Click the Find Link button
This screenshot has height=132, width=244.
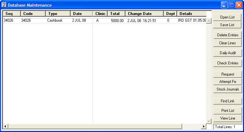(x=228, y=101)
